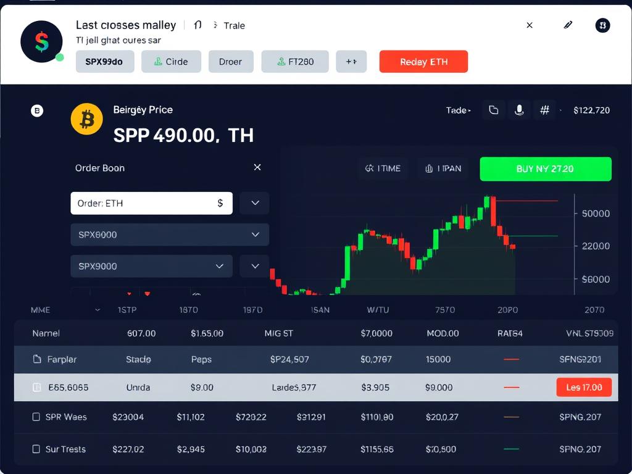632x474 pixels.
Task: Tick the E65.6065 row checkbox
Action: click(36, 388)
